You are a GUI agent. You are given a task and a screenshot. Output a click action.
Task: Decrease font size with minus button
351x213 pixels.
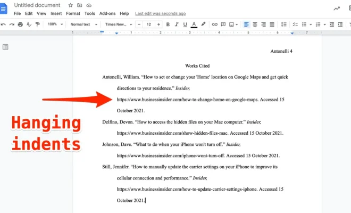click(139, 24)
